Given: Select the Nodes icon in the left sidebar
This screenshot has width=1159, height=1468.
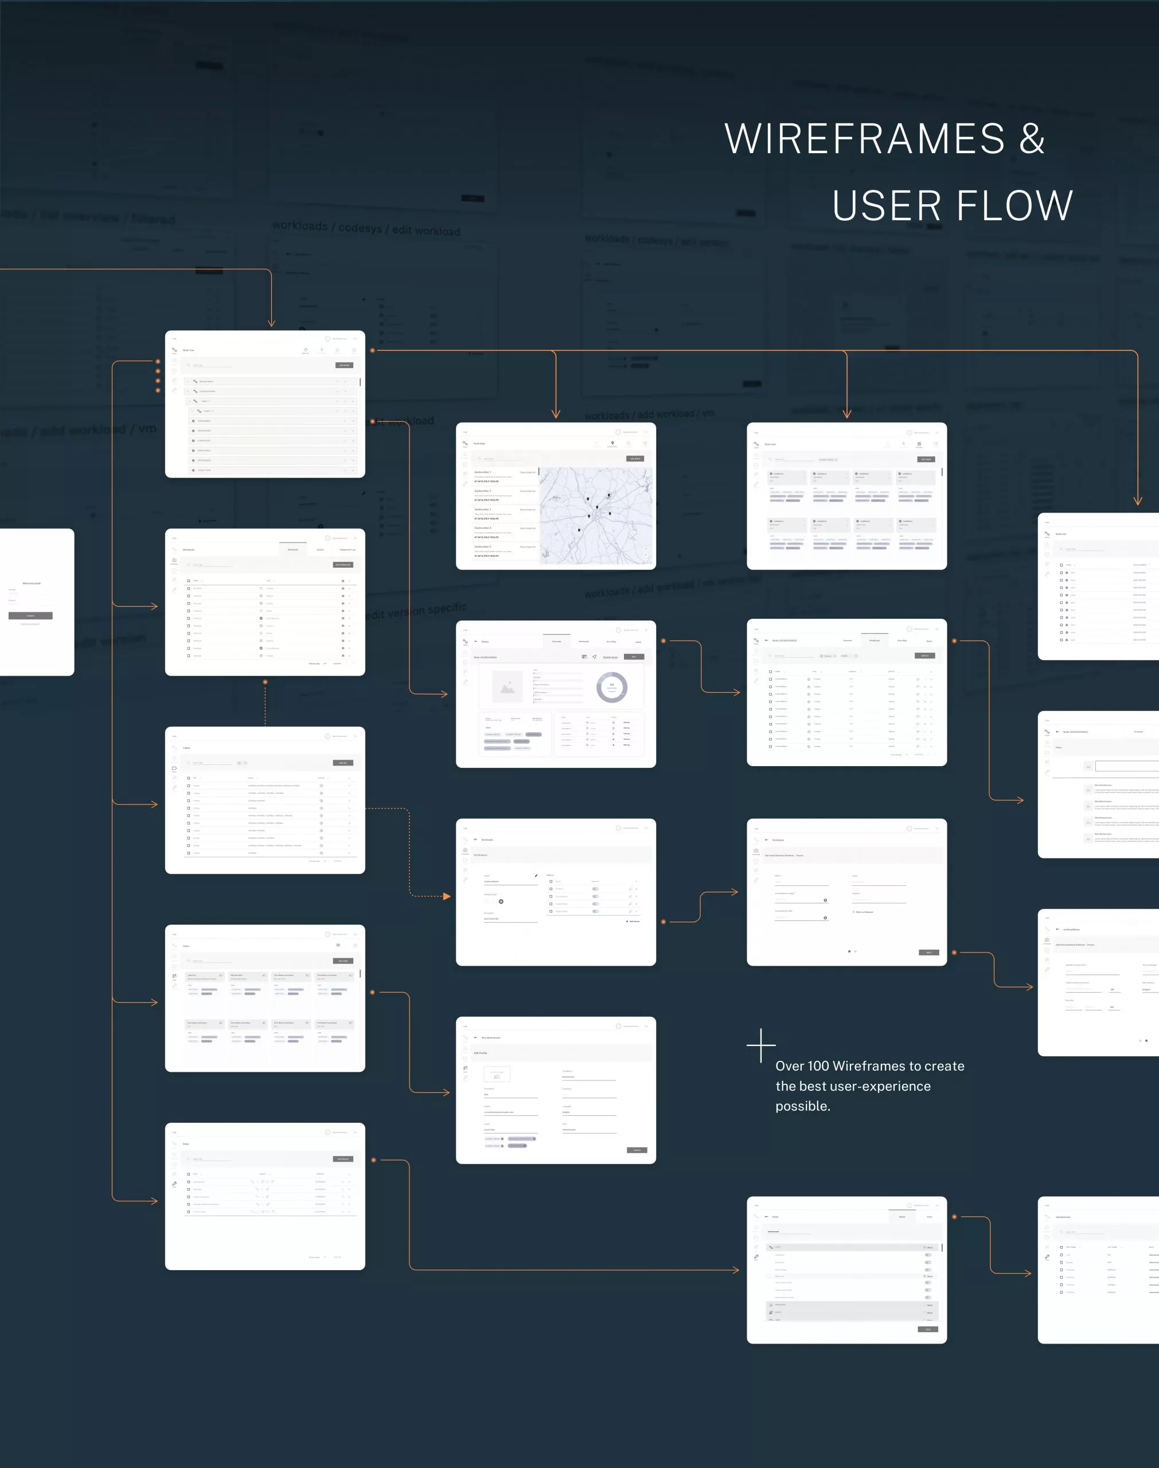Looking at the screenshot, I should pos(175,351).
